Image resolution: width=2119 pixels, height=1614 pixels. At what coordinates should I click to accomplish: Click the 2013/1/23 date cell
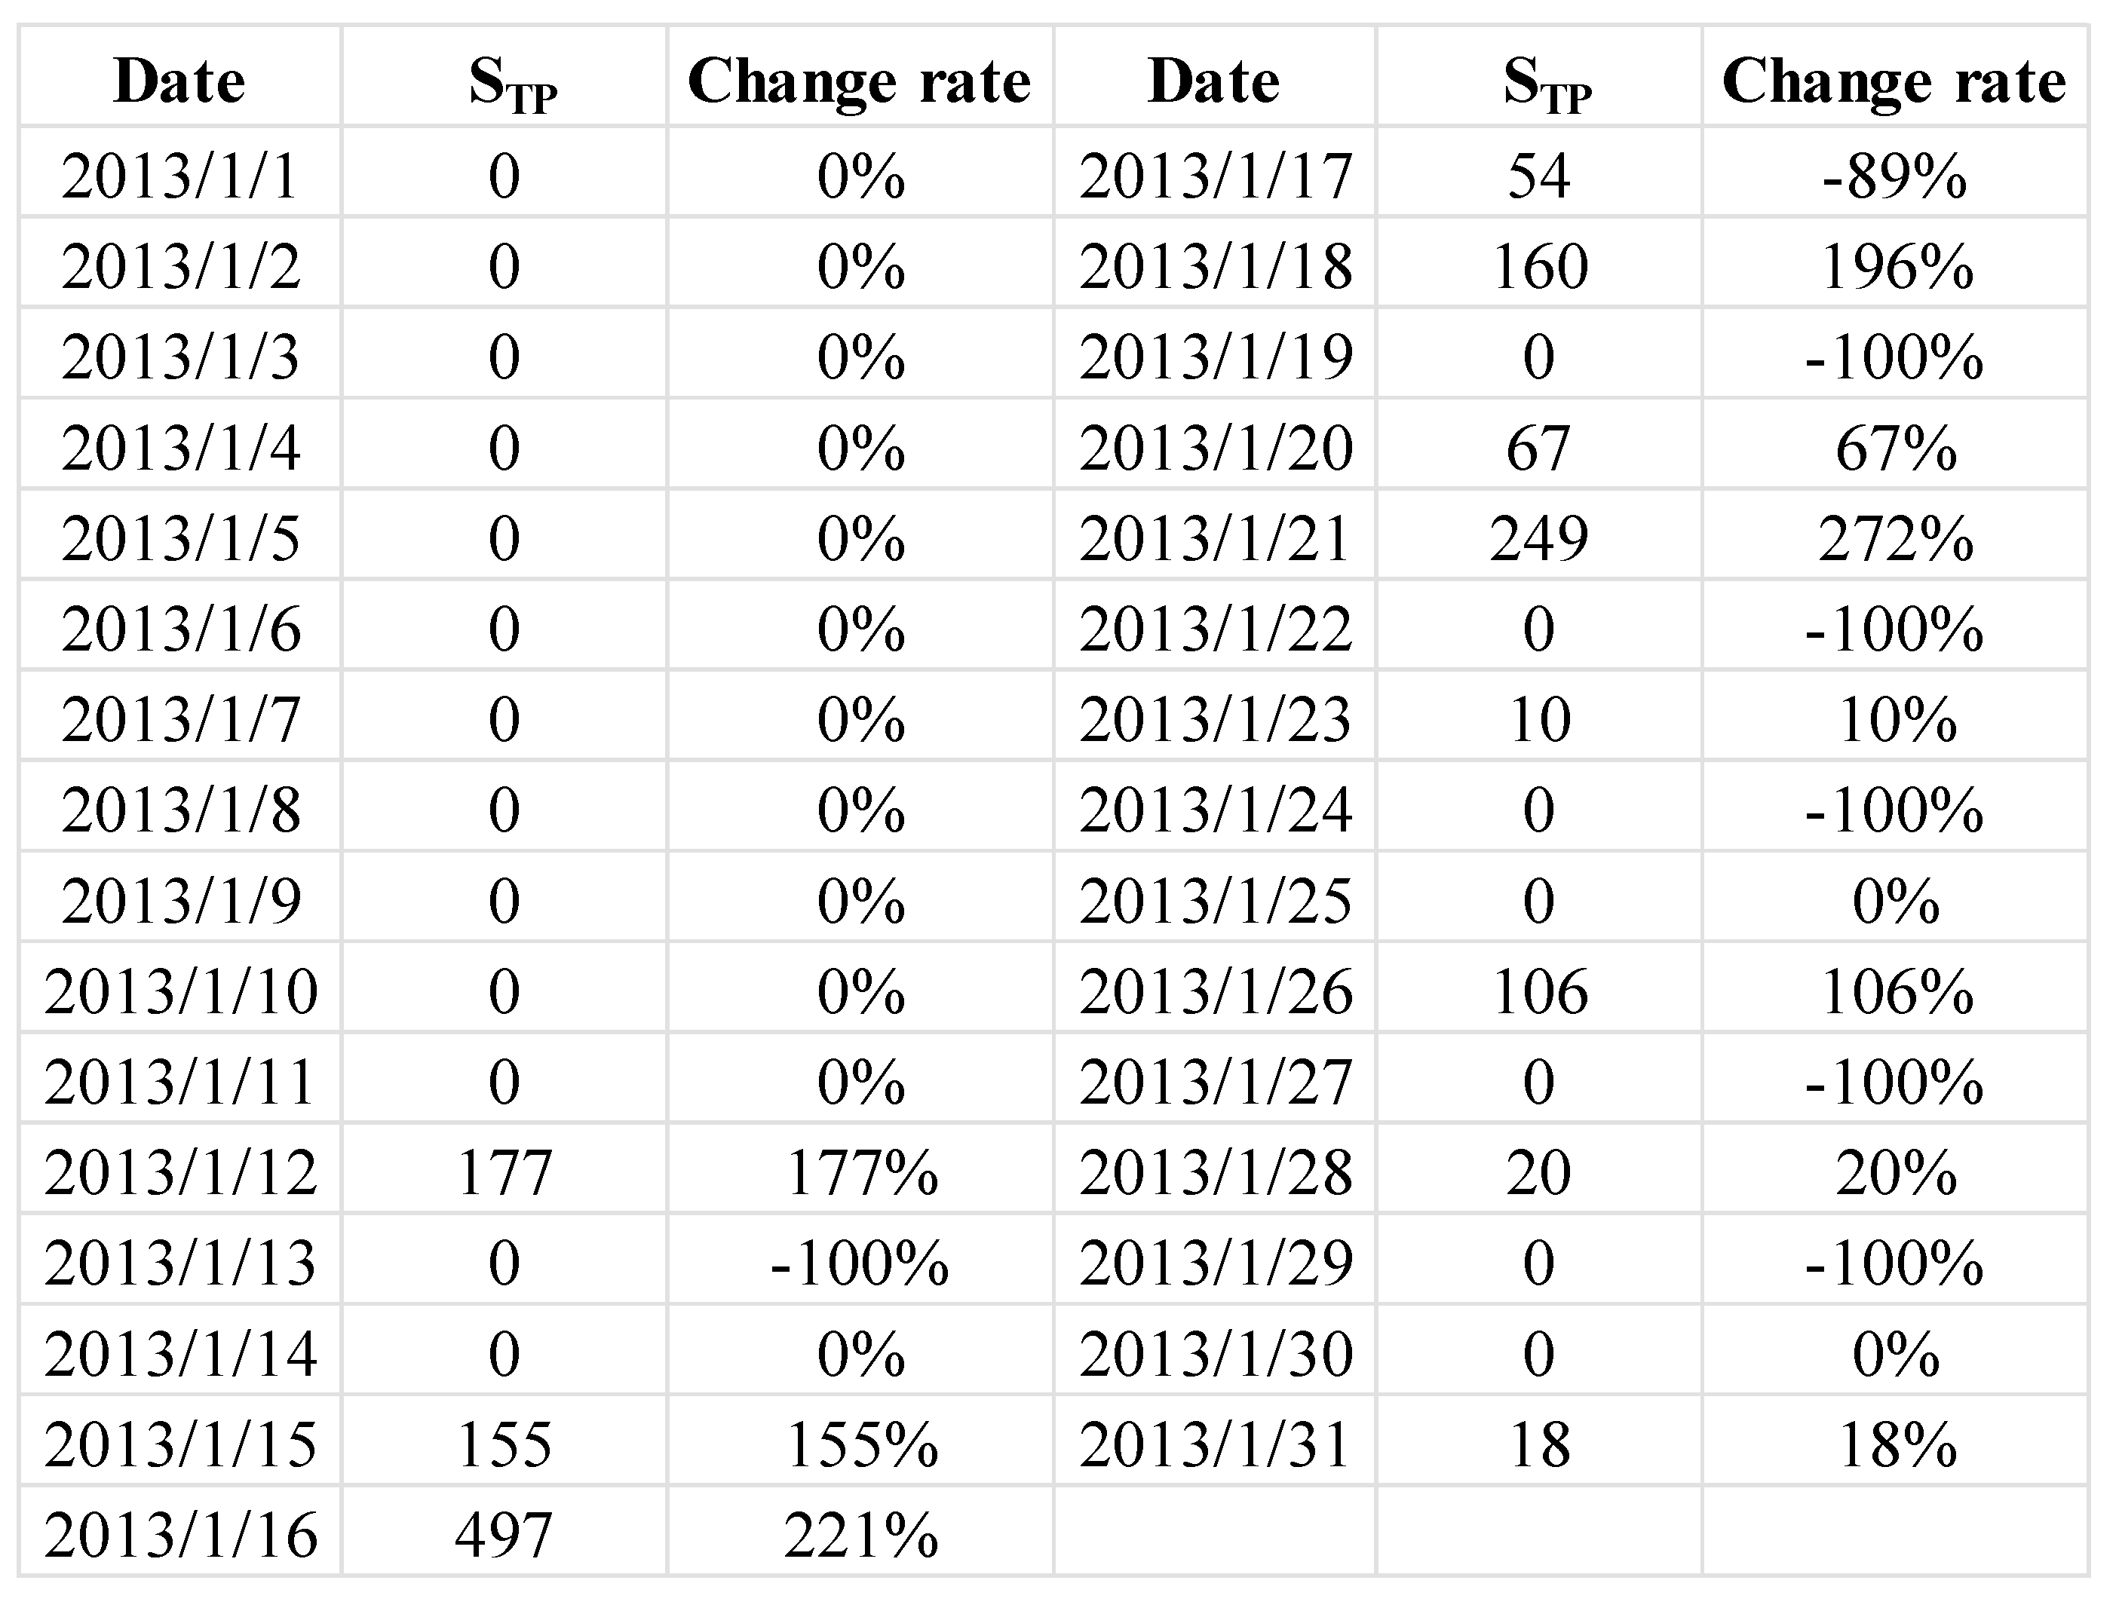1216,718
